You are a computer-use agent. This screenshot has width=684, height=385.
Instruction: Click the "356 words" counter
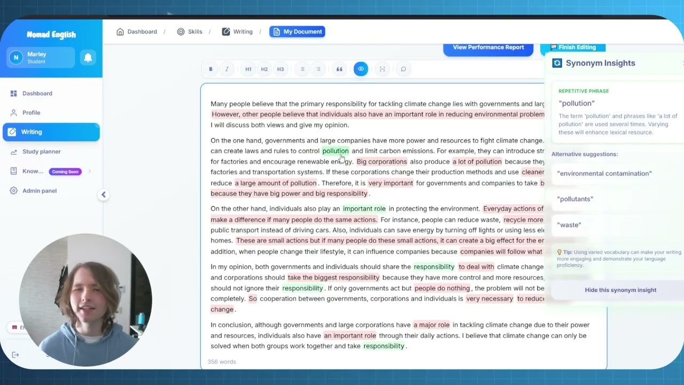[x=221, y=362]
